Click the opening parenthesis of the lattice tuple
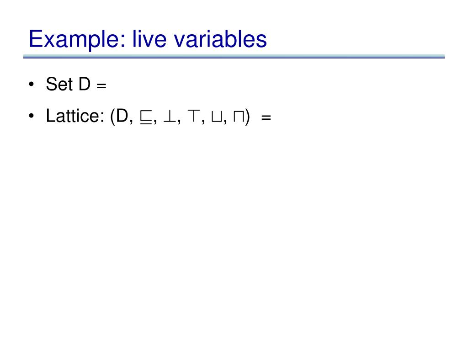This screenshot has height=351, width=468. point(112,117)
